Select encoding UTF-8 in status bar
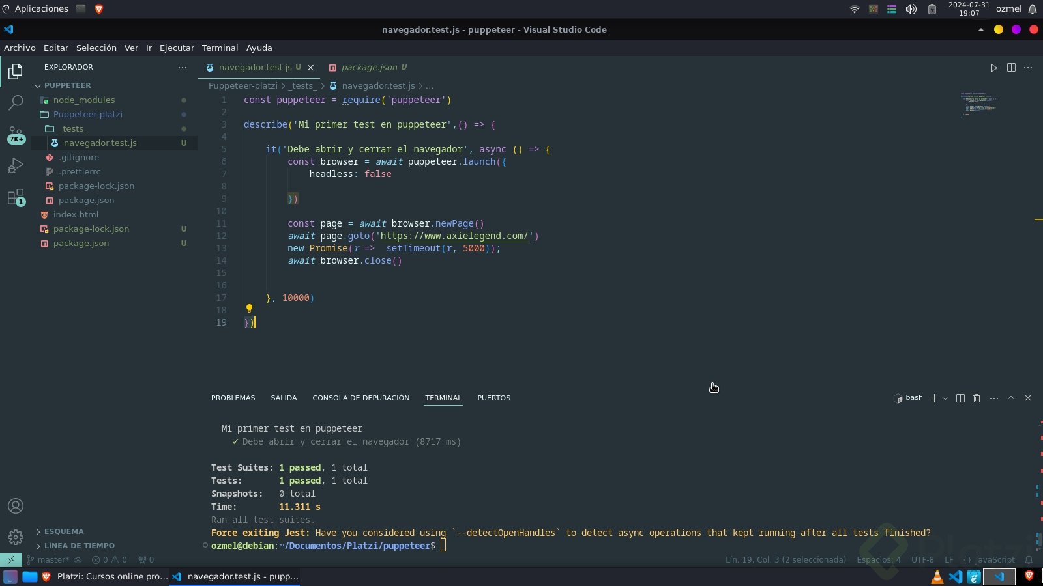Image resolution: width=1043 pixels, height=586 pixels. [x=922, y=560]
